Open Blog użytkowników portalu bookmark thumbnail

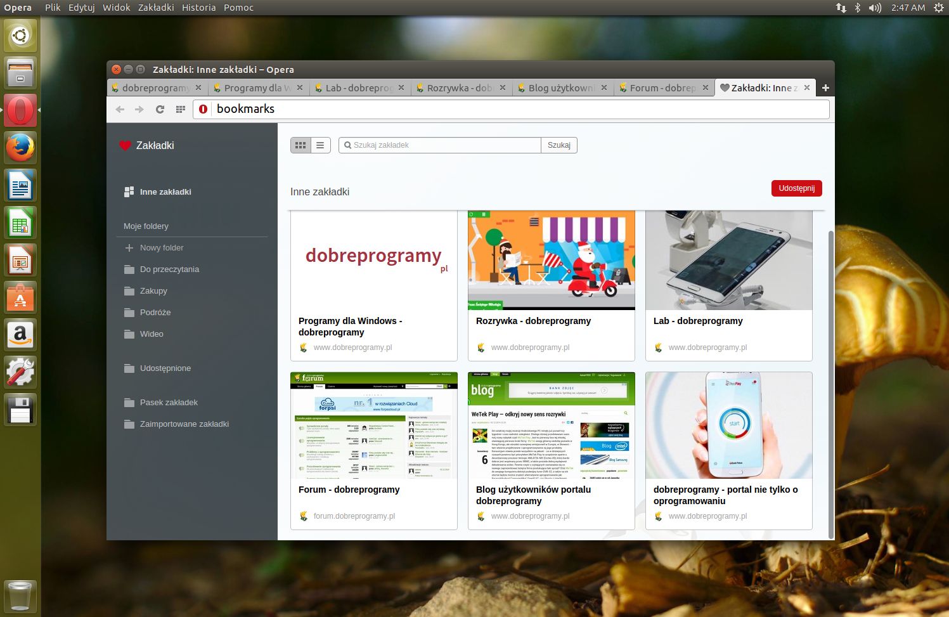pyautogui.click(x=552, y=425)
